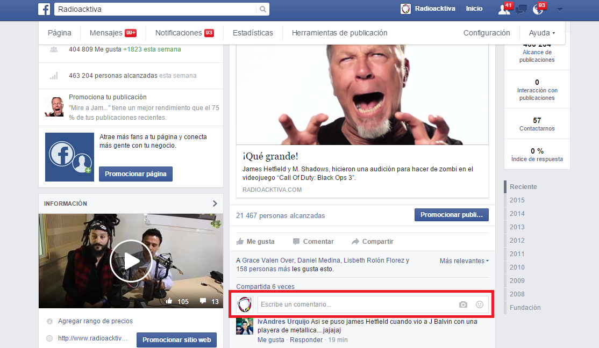Click Agregar rango de precios link
This screenshot has width=599, height=348.
point(96,321)
